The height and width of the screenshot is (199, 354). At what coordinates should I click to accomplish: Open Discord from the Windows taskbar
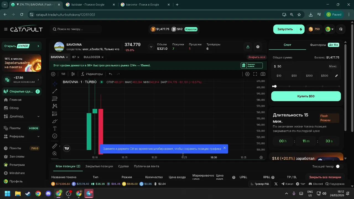(48, 193)
